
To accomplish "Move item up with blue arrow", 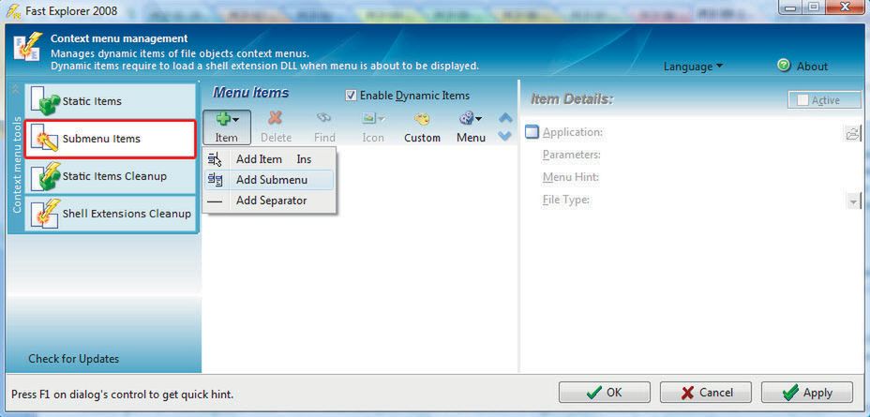I will (505, 118).
